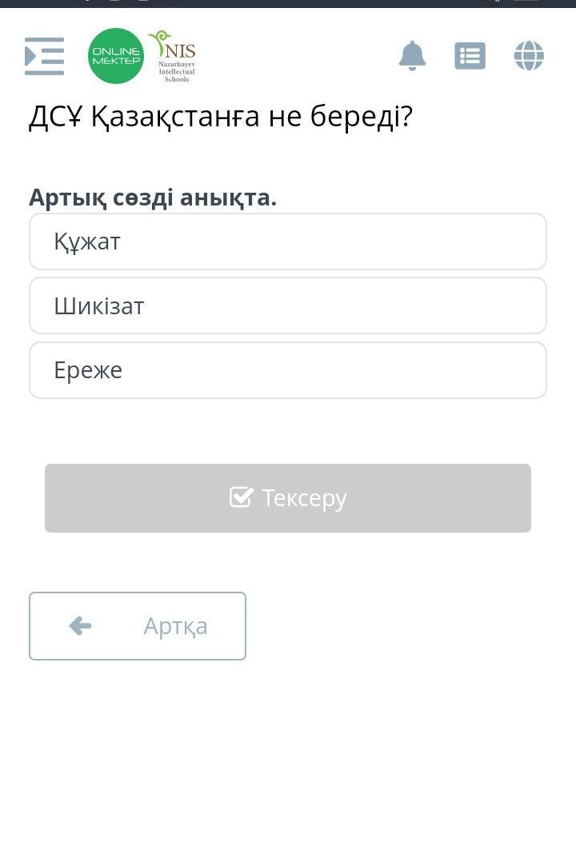Go back with the Артқа button
This screenshot has width=576, height=854.
click(x=138, y=625)
